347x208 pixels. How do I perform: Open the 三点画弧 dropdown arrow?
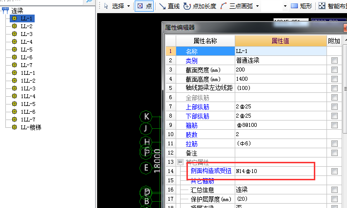click(x=257, y=6)
